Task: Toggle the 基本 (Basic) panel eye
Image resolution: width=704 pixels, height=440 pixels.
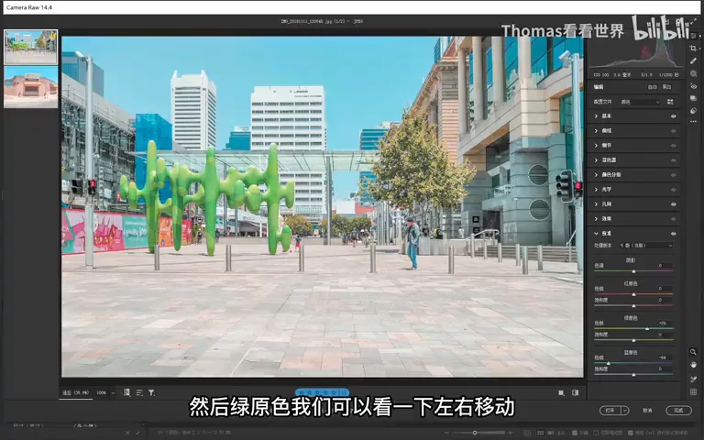Action: click(674, 116)
